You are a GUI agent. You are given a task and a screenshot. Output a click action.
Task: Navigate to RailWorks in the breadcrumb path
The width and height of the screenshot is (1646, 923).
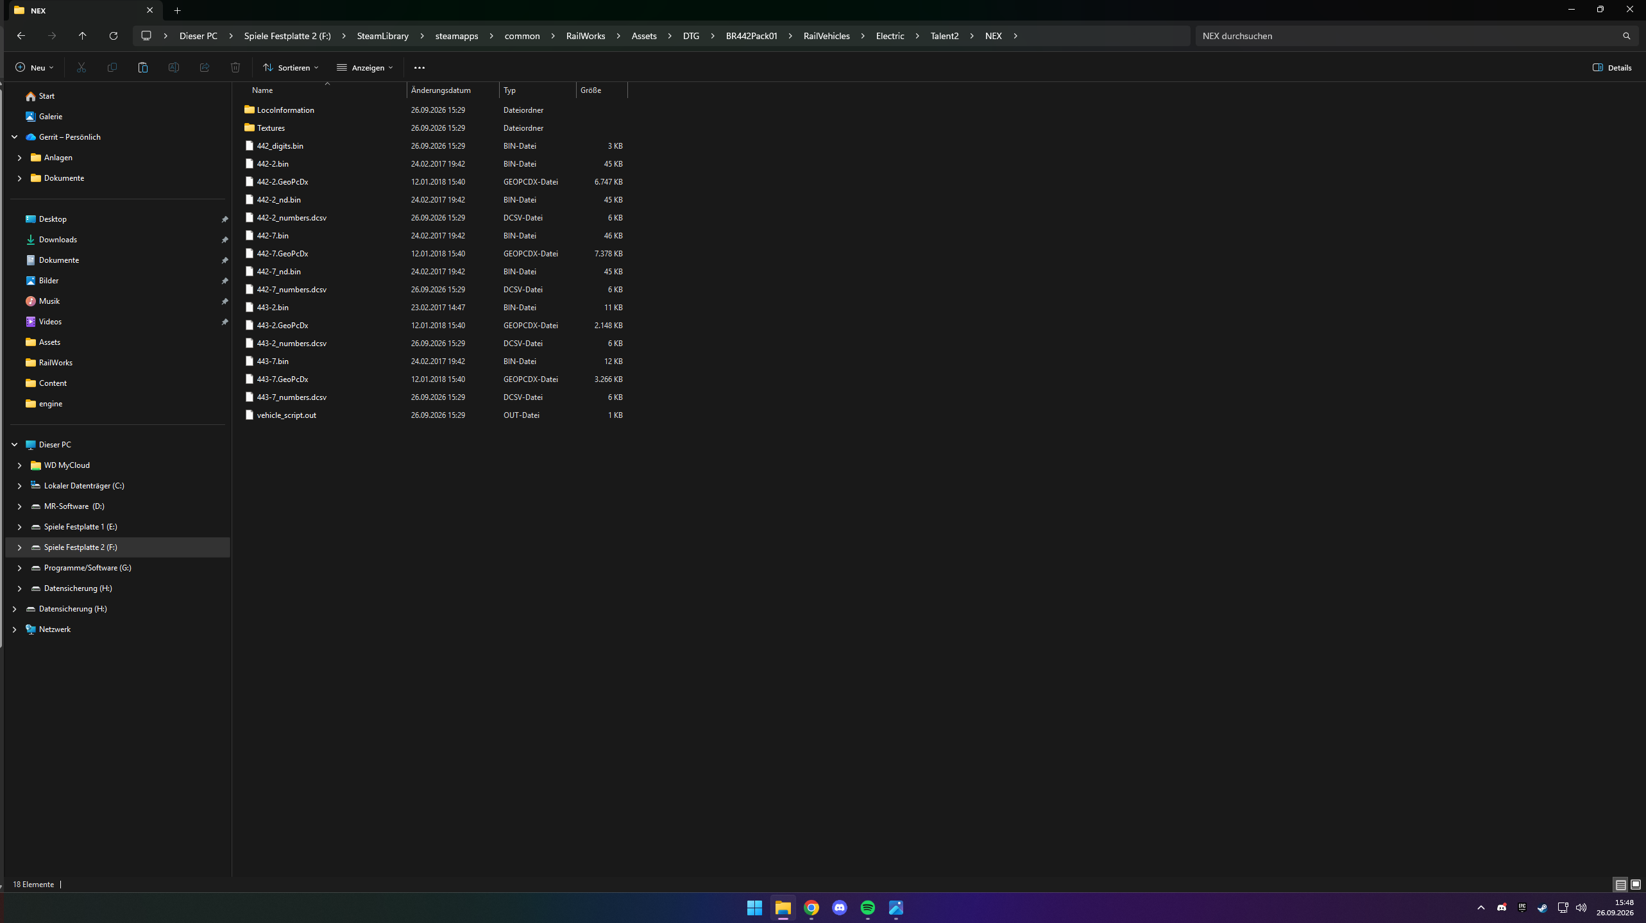pos(586,36)
